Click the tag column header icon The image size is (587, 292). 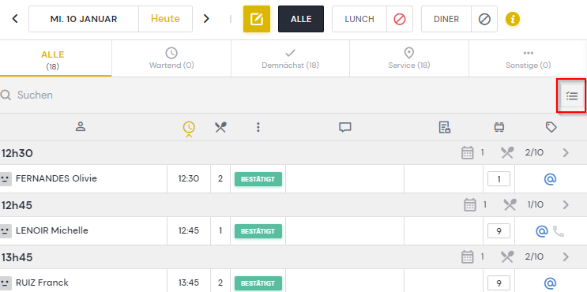tap(551, 128)
